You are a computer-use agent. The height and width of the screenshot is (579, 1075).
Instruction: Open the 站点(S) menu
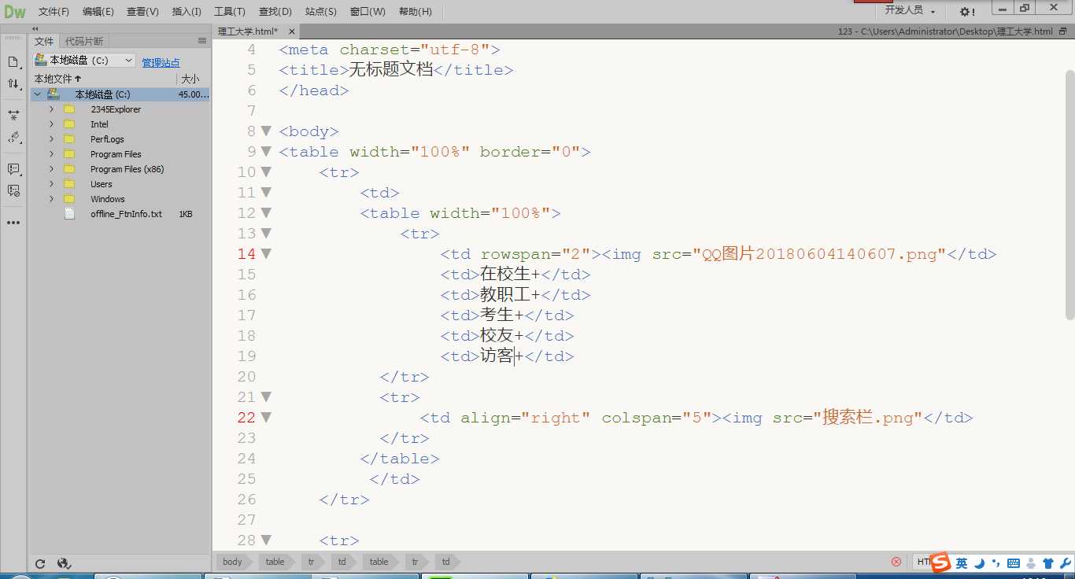(320, 12)
